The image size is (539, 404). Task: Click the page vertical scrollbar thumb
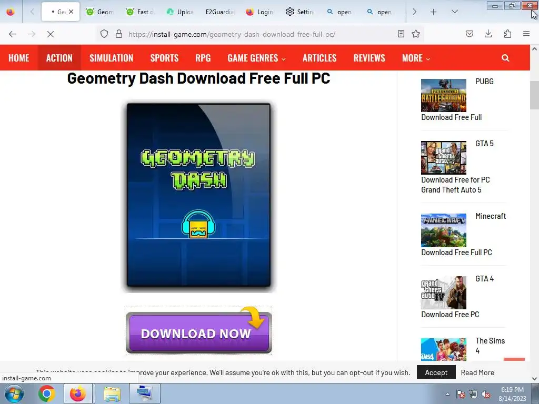tap(534, 95)
